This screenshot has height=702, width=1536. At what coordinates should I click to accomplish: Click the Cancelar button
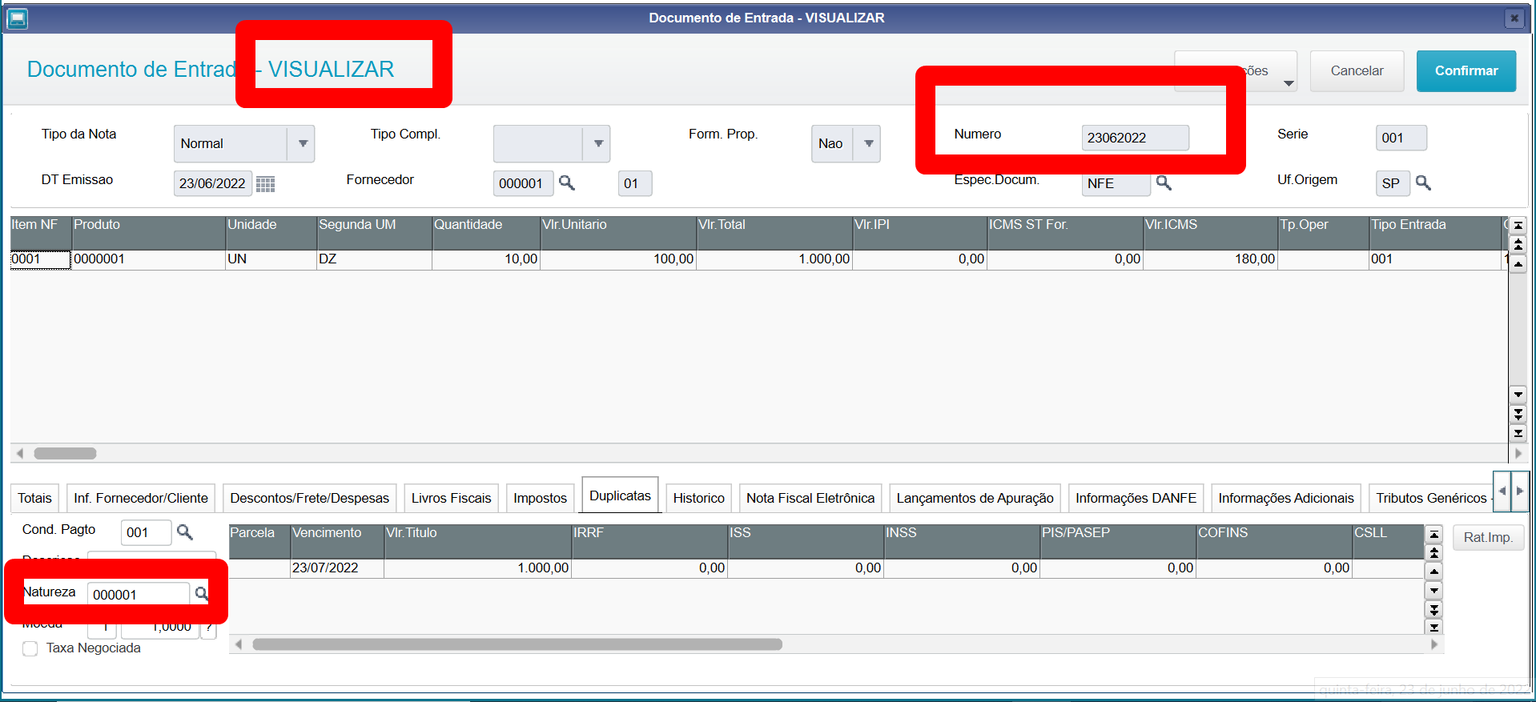[1357, 70]
